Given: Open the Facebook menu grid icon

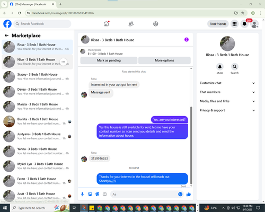Looking at the screenshot, I should pyautogui.click(x=234, y=24).
